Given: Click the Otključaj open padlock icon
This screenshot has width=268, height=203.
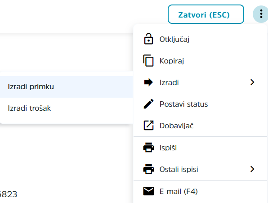Looking at the screenshot, I should pos(148,39).
